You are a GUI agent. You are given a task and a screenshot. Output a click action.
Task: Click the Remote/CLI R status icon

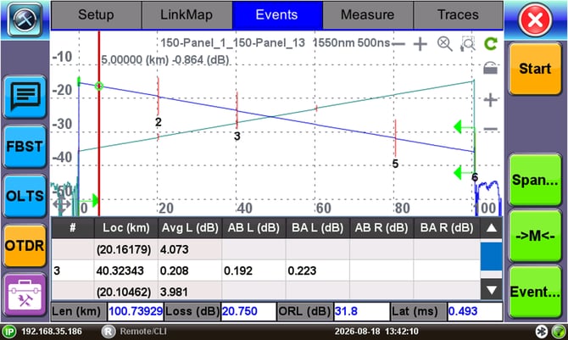coord(109,332)
